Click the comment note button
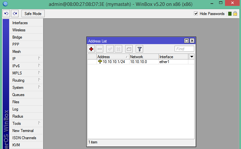Image resolution: width=241 pixels, height=149 pixels. coord(129,49)
